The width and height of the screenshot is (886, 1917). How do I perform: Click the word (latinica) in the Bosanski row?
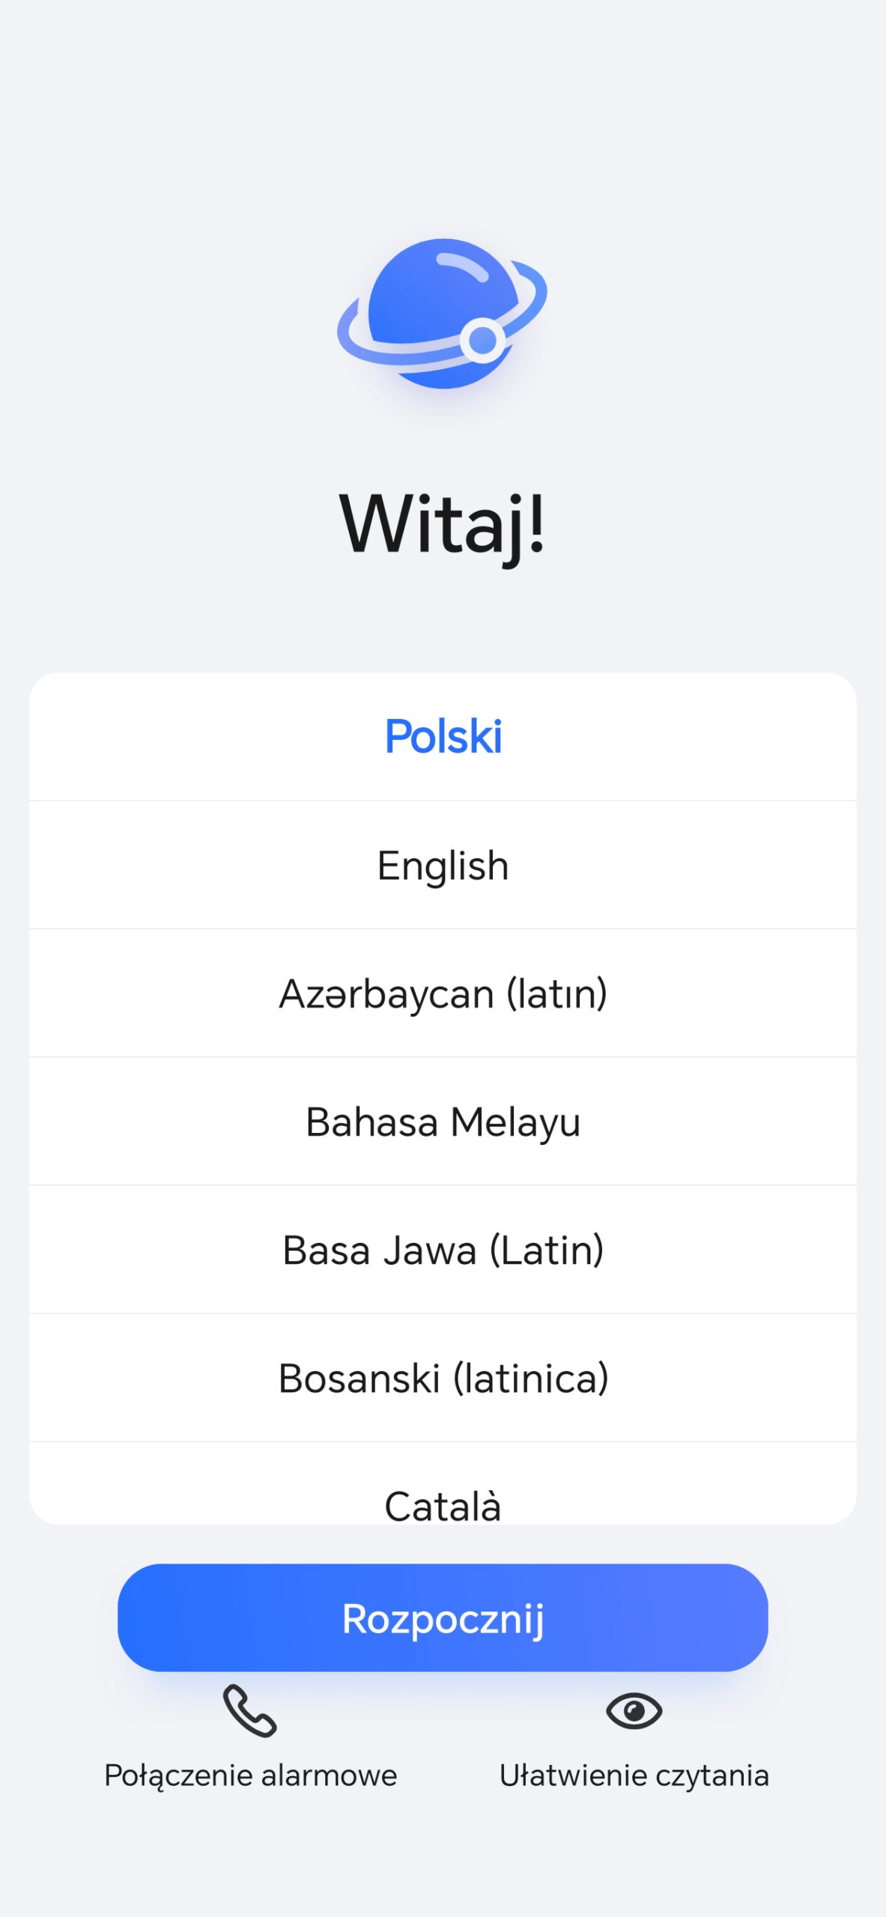point(531,1378)
